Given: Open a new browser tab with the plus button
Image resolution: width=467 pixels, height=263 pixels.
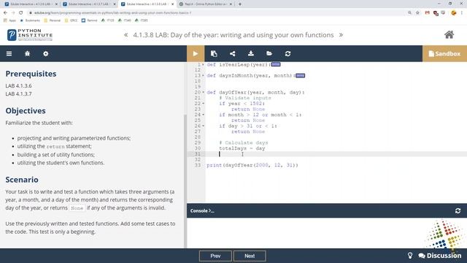Looking at the screenshot, I should tap(240, 4).
